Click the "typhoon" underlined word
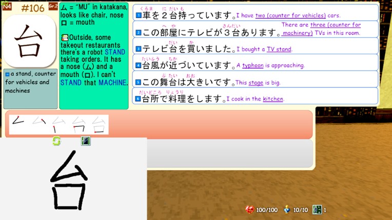This screenshot has width=392, height=220. 253,65
